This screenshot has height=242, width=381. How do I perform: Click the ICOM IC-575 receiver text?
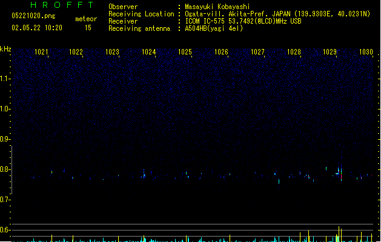coord(243,21)
